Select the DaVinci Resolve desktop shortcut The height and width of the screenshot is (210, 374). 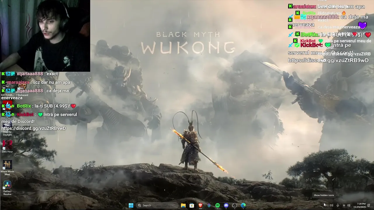click(7, 188)
